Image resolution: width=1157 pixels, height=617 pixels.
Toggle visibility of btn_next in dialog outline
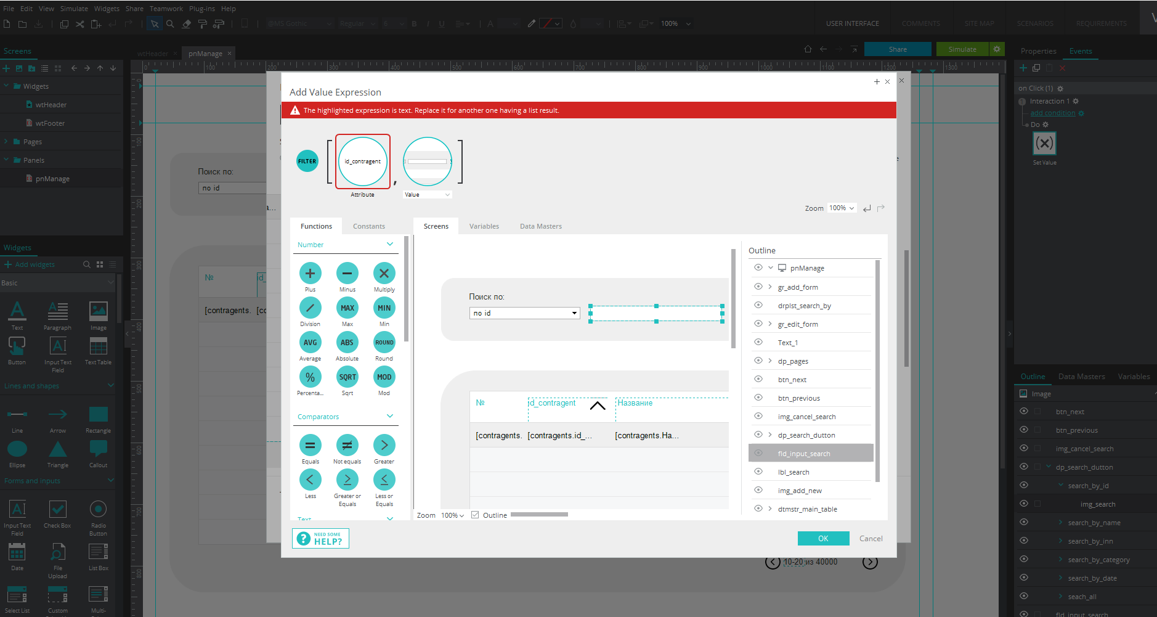coord(758,379)
